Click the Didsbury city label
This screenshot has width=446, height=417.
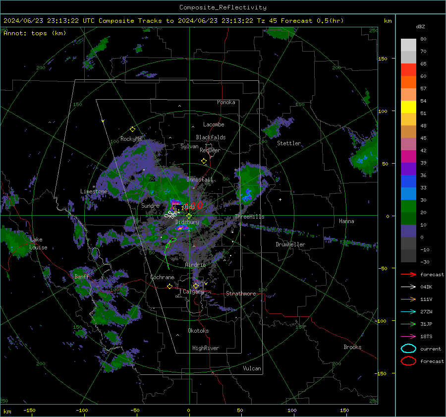pyautogui.click(x=187, y=222)
